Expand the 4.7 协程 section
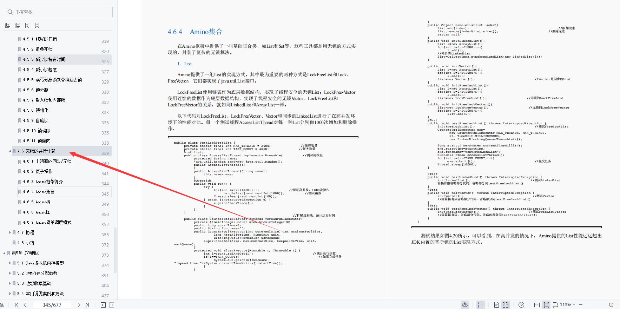 tap(10, 232)
